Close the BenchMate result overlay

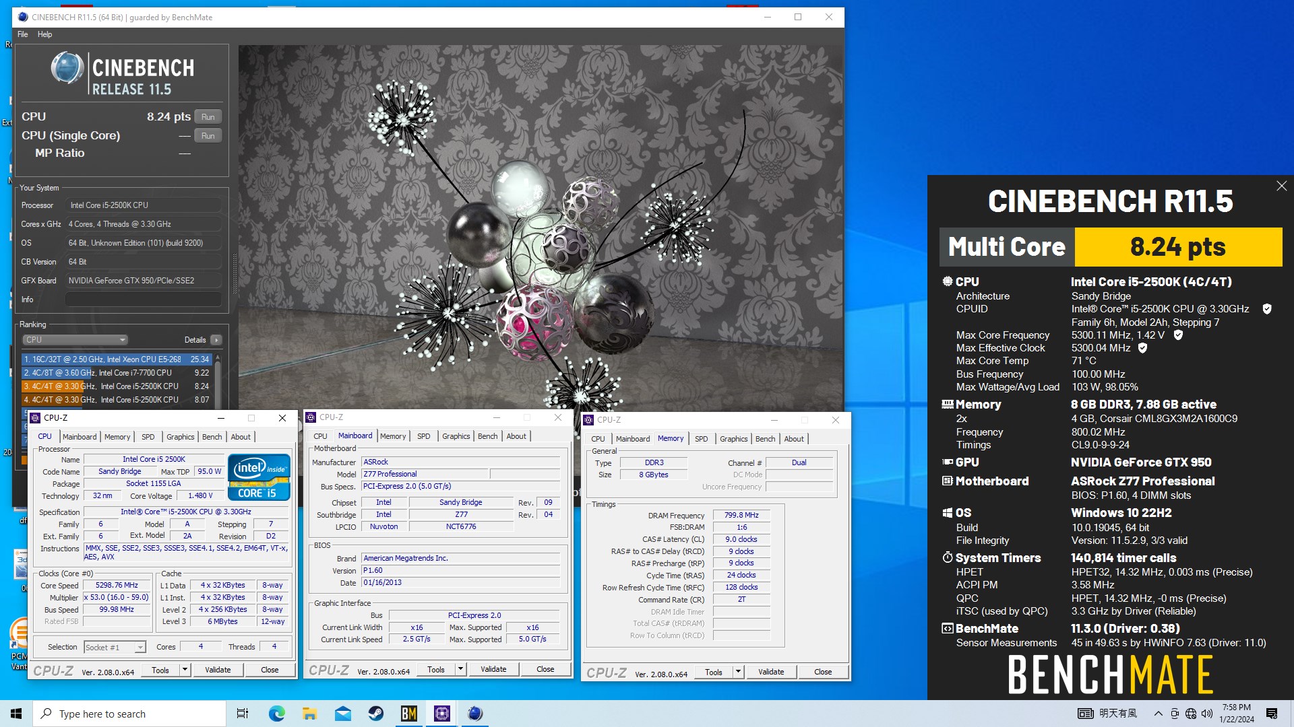[1281, 186]
